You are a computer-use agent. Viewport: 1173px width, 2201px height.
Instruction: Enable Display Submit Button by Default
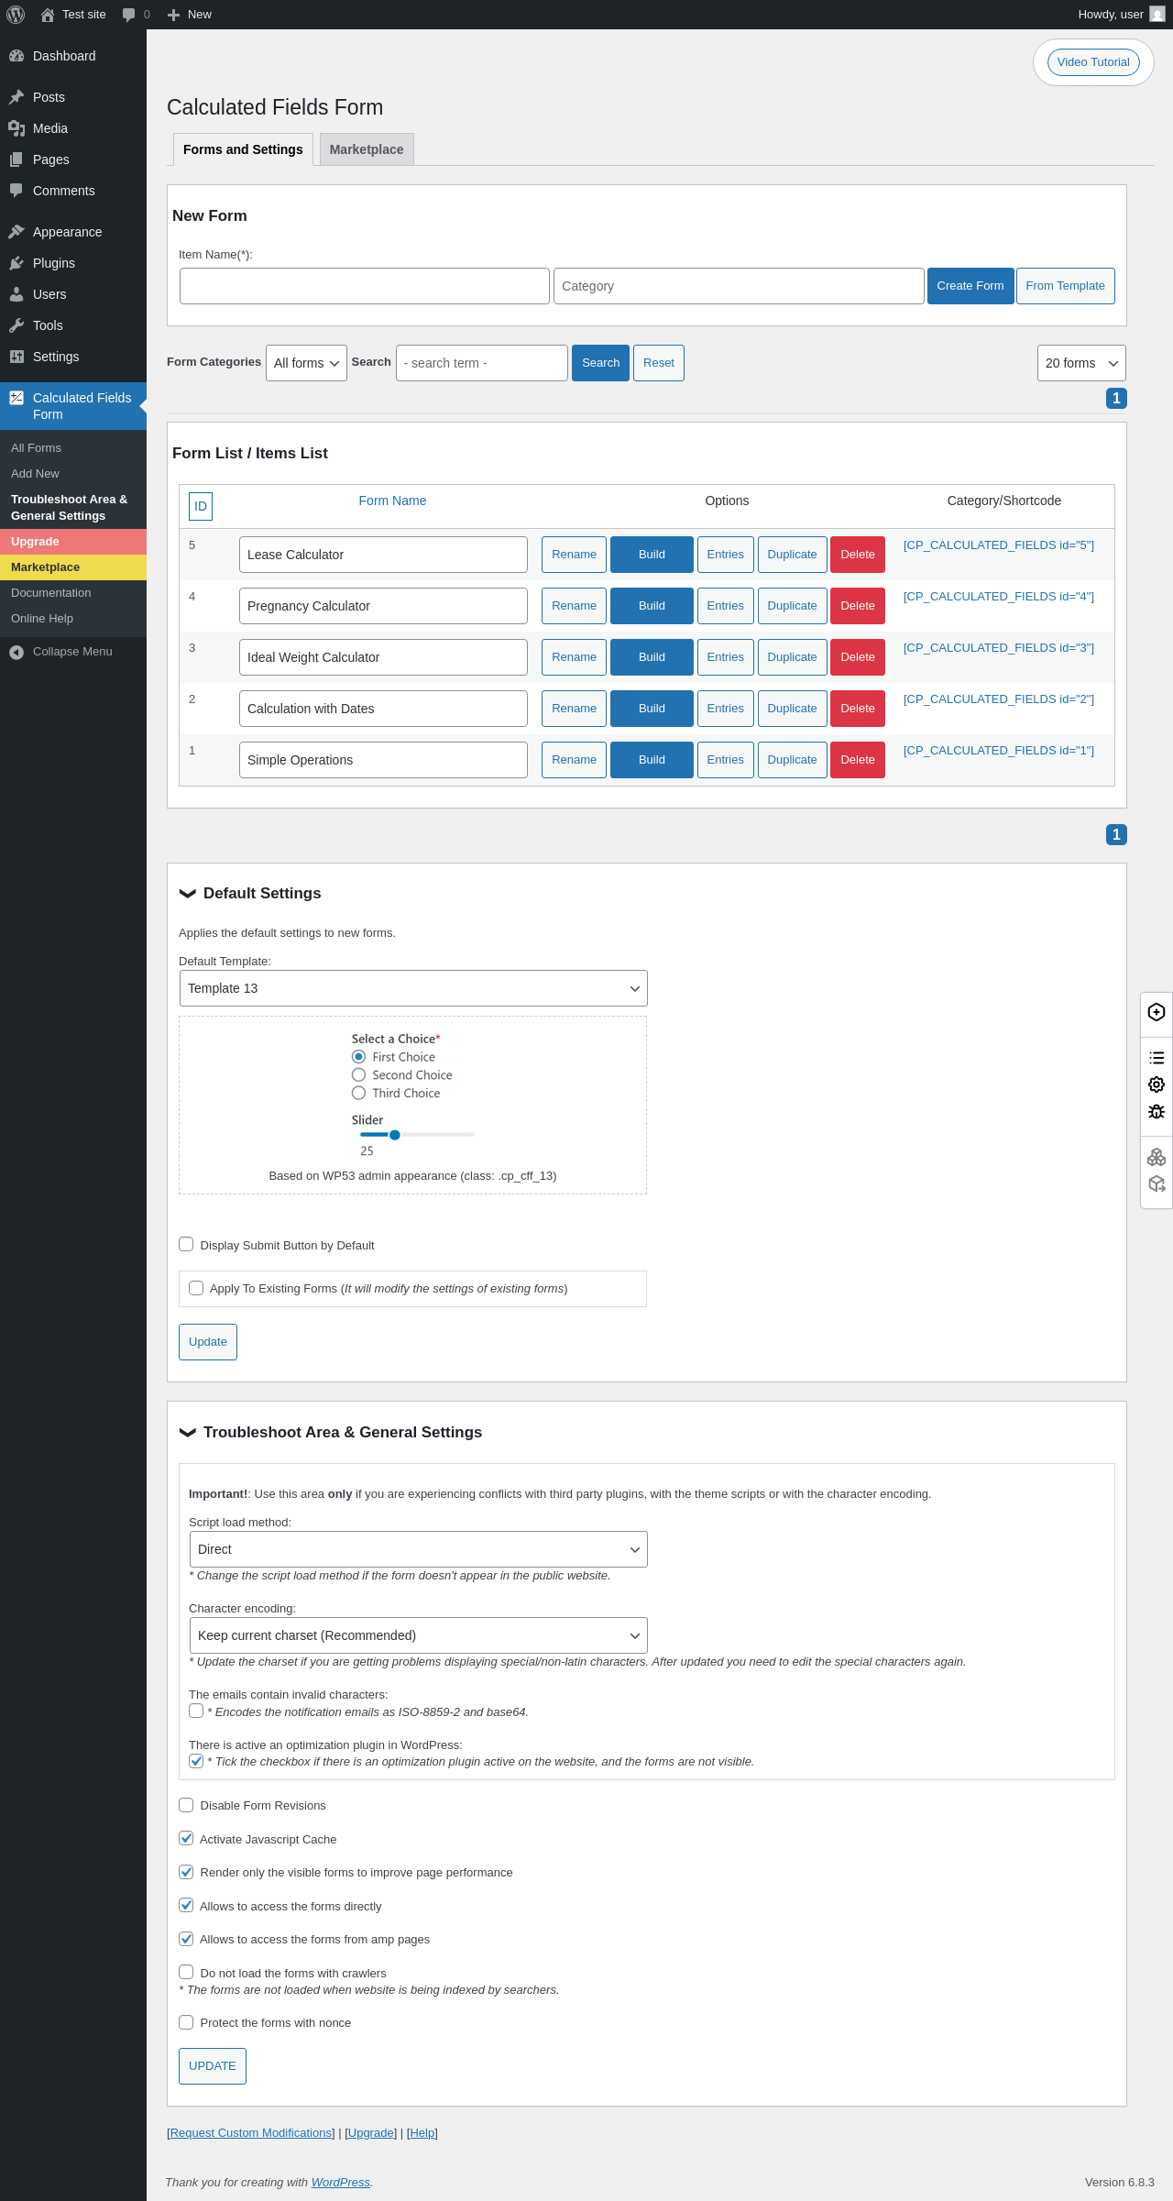point(186,1244)
